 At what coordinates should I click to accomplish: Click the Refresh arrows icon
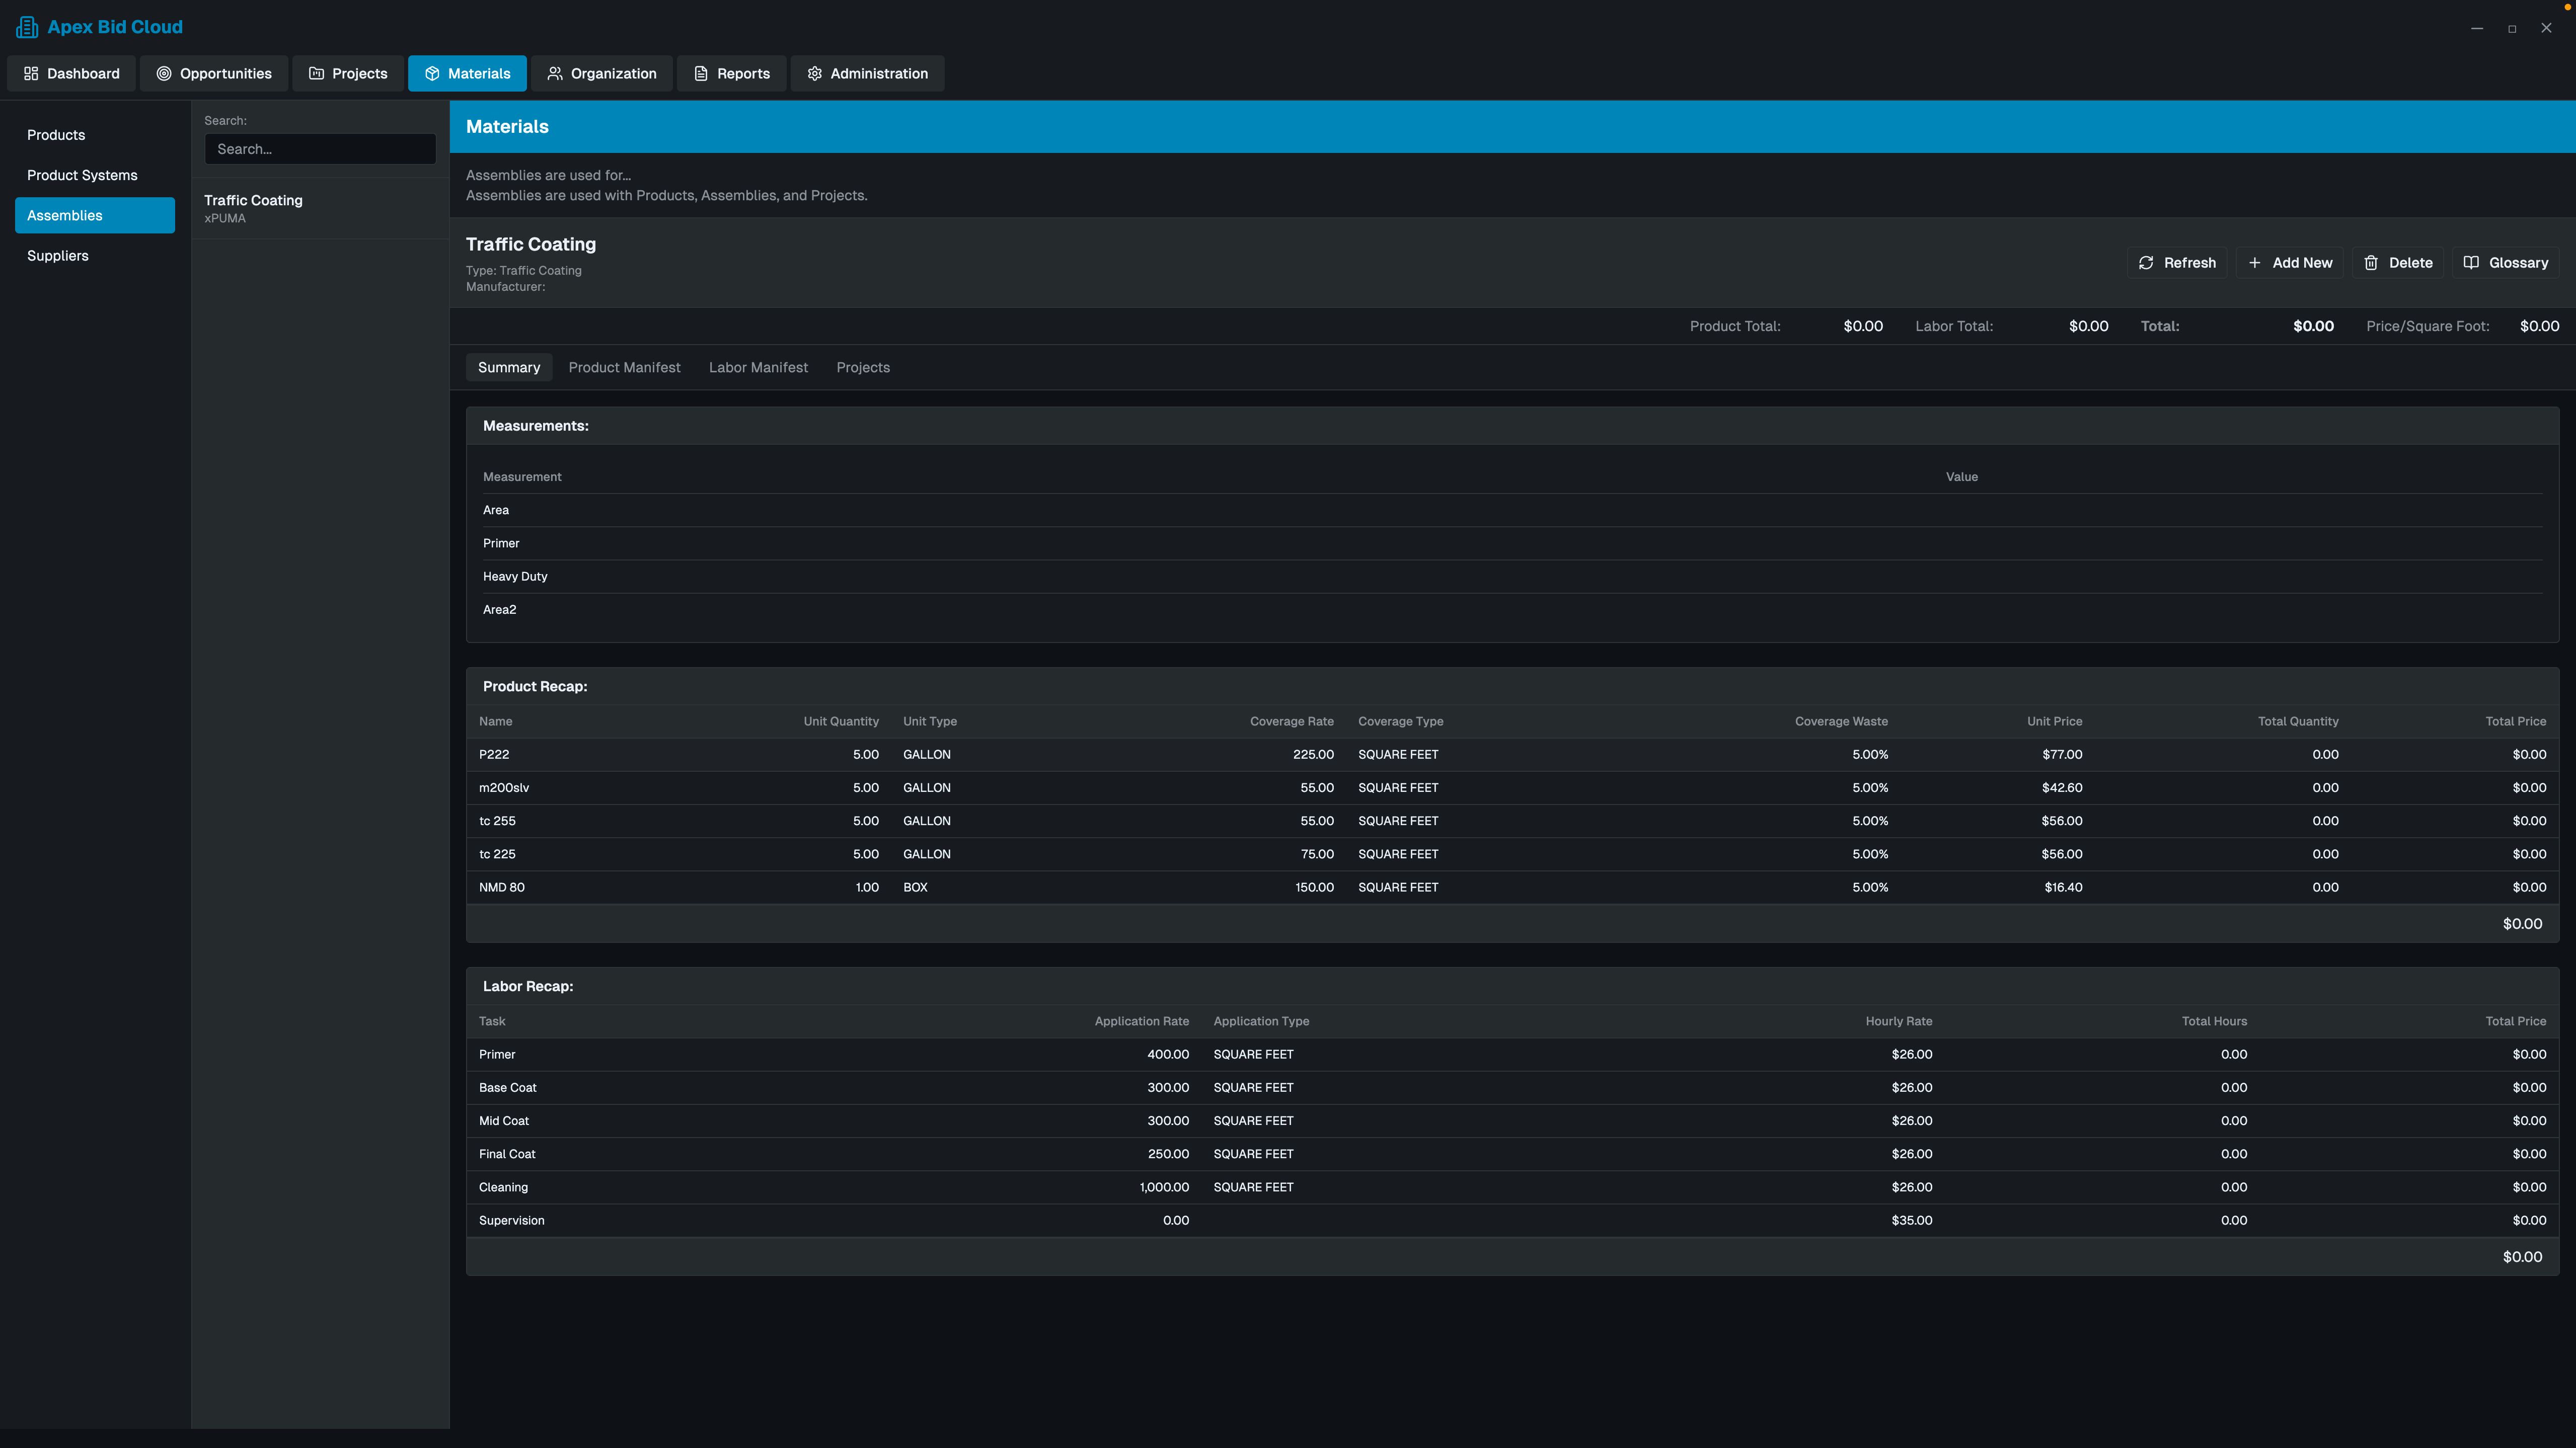pos(2146,263)
